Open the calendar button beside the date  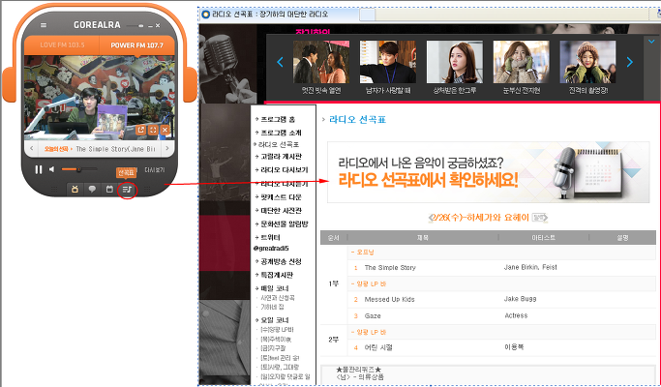coord(538,218)
